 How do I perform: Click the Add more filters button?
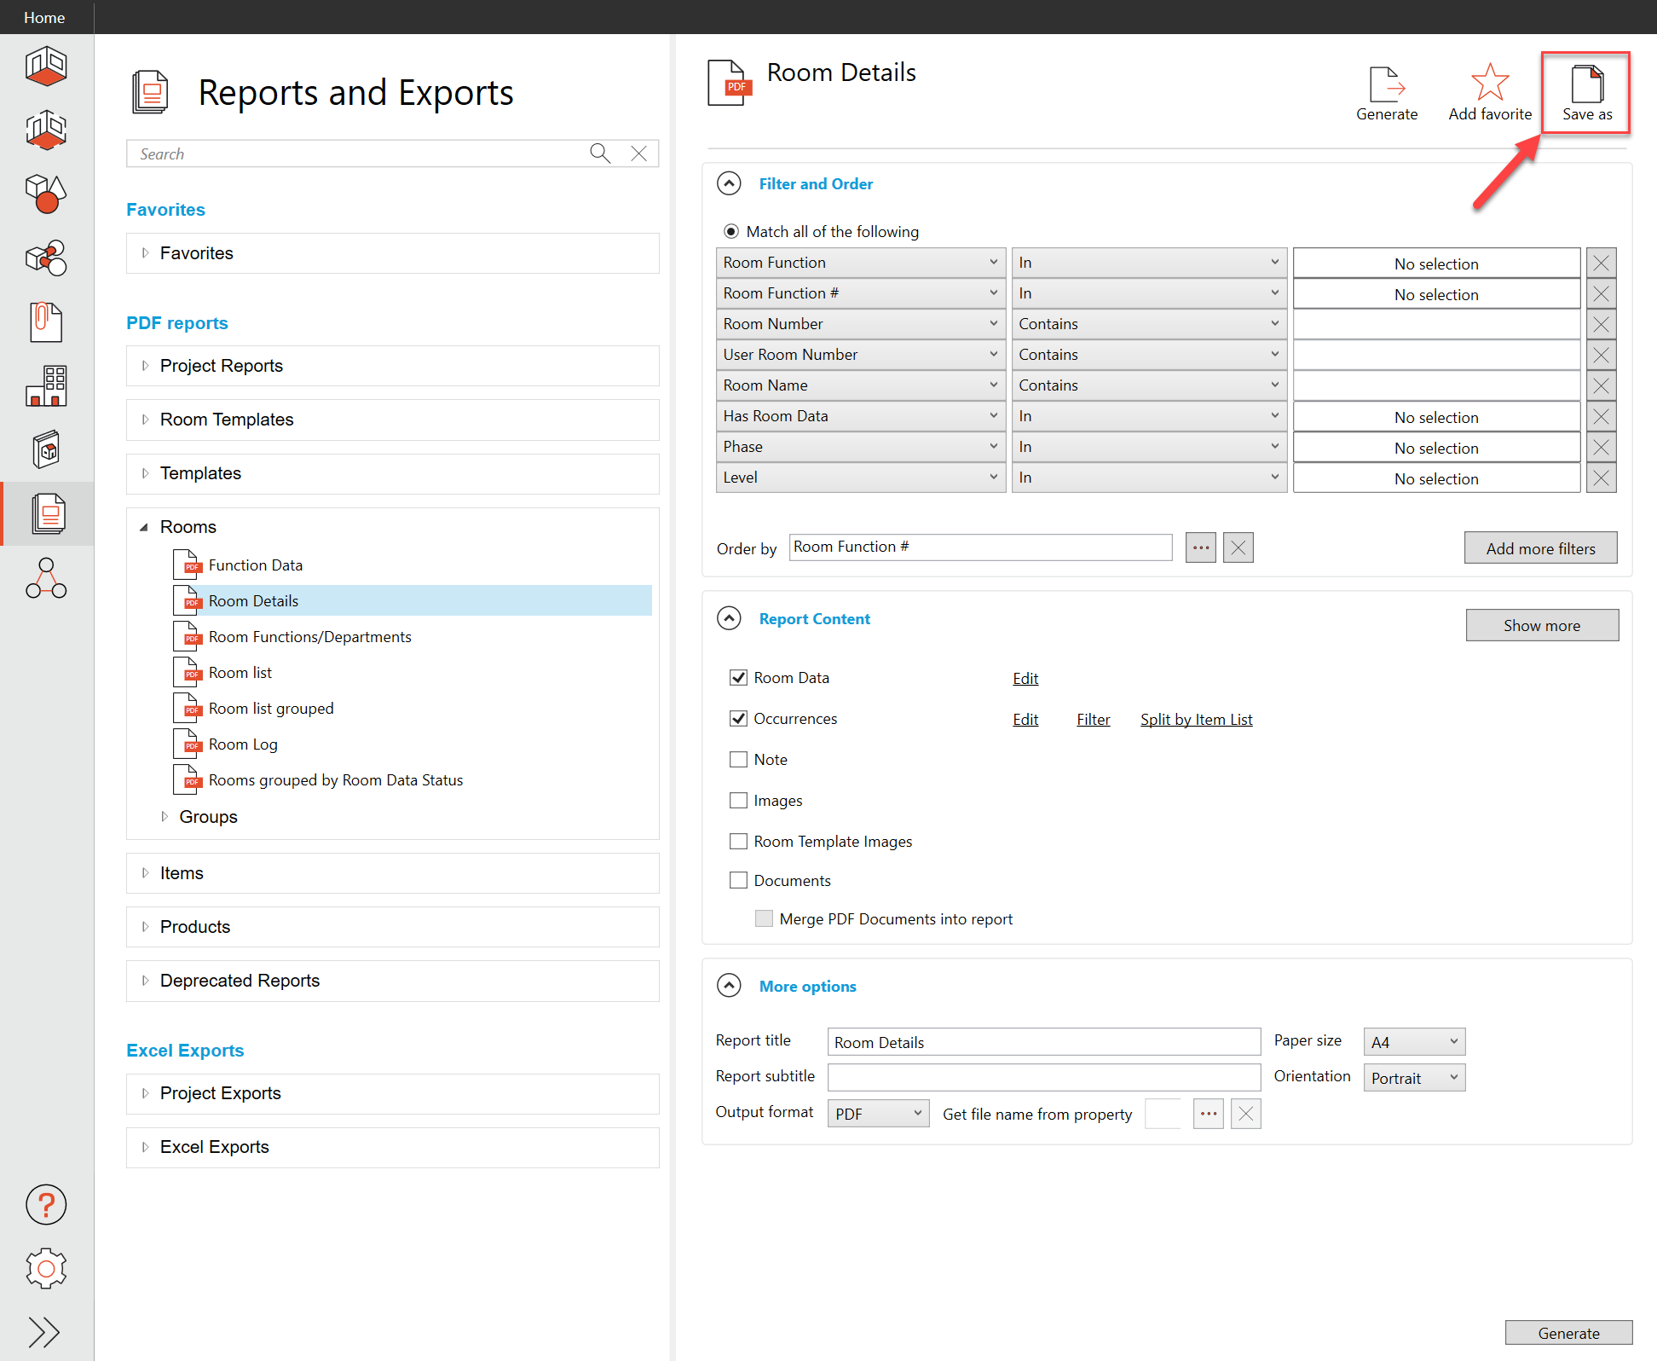click(x=1540, y=548)
